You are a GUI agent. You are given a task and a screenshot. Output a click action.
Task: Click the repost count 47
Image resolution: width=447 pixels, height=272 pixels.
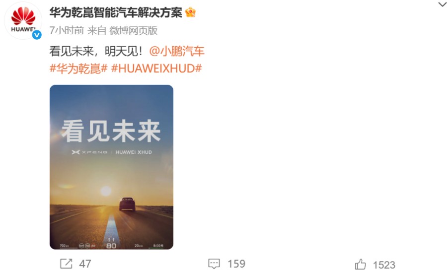click(85, 264)
